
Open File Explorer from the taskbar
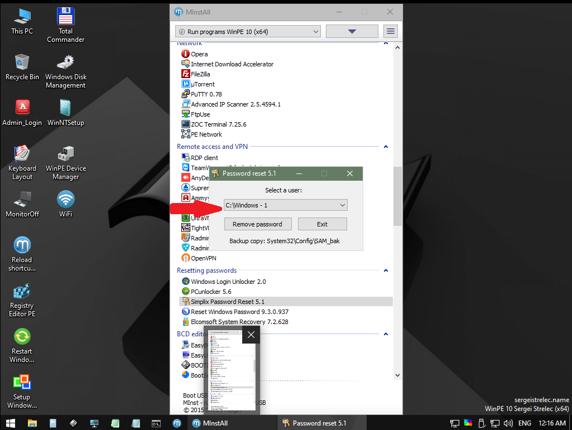pyautogui.click(x=32, y=423)
